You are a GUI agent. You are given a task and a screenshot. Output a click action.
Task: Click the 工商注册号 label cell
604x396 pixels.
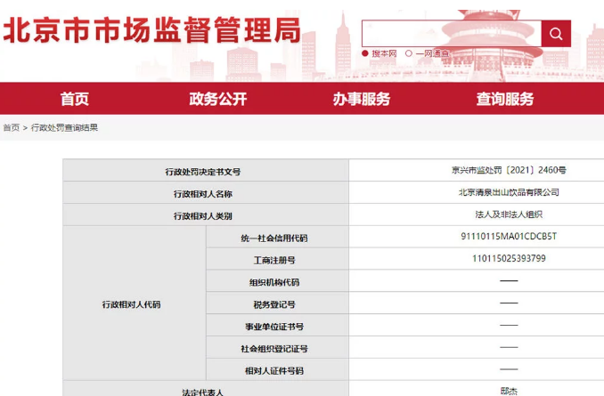[x=274, y=260]
